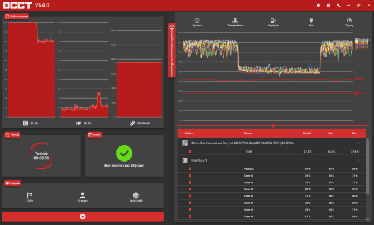Click the Intel Core i9 row title
This screenshot has height=225, width=374.
(x=199, y=160)
